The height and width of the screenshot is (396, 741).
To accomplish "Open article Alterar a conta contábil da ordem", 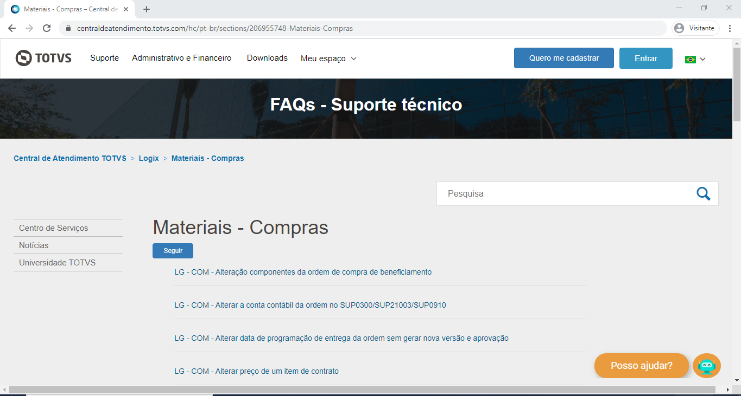I will pyautogui.click(x=310, y=305).
